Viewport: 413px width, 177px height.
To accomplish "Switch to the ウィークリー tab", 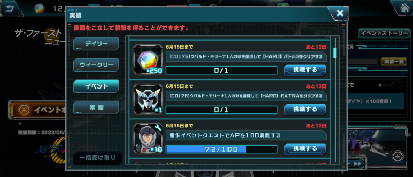I will click(x=96, y=65).
